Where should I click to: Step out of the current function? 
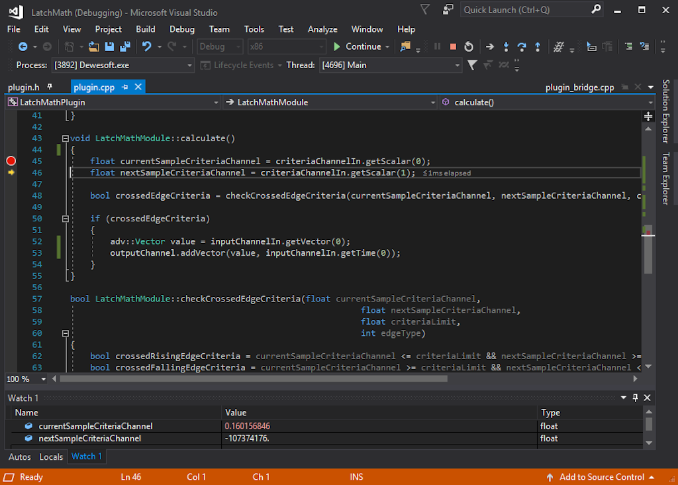pyautogui.click(x=538, y=47)
